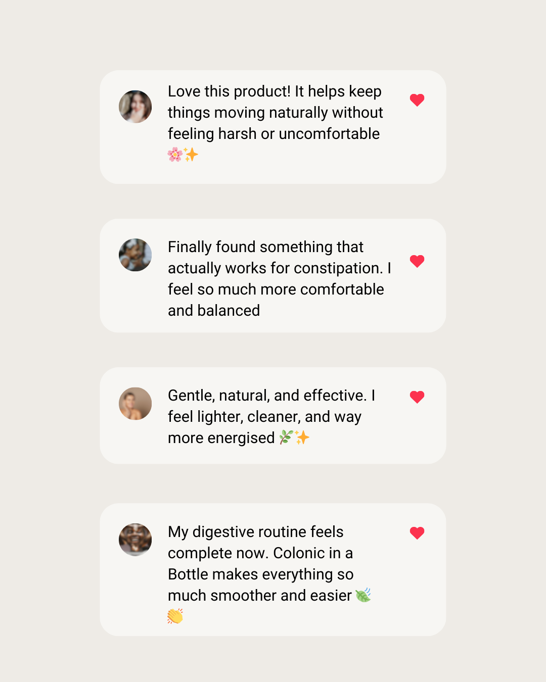Select the "feel lighter, cleaner, and way" line
This screenshot has width=546, height=682.
coord(264,417)
